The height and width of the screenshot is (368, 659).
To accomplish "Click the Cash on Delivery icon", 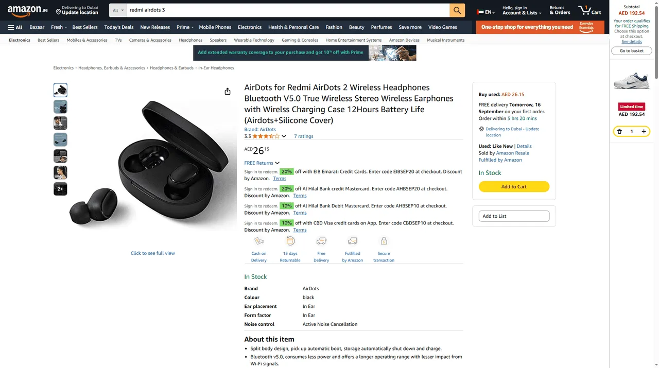I will 259,241.
